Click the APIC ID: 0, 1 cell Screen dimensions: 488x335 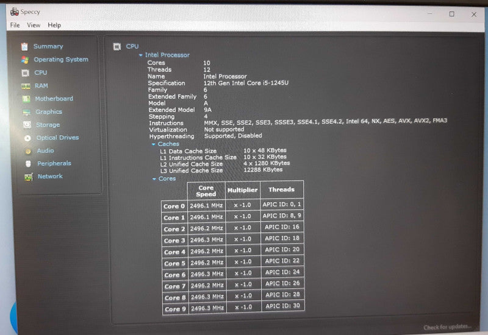282,205
